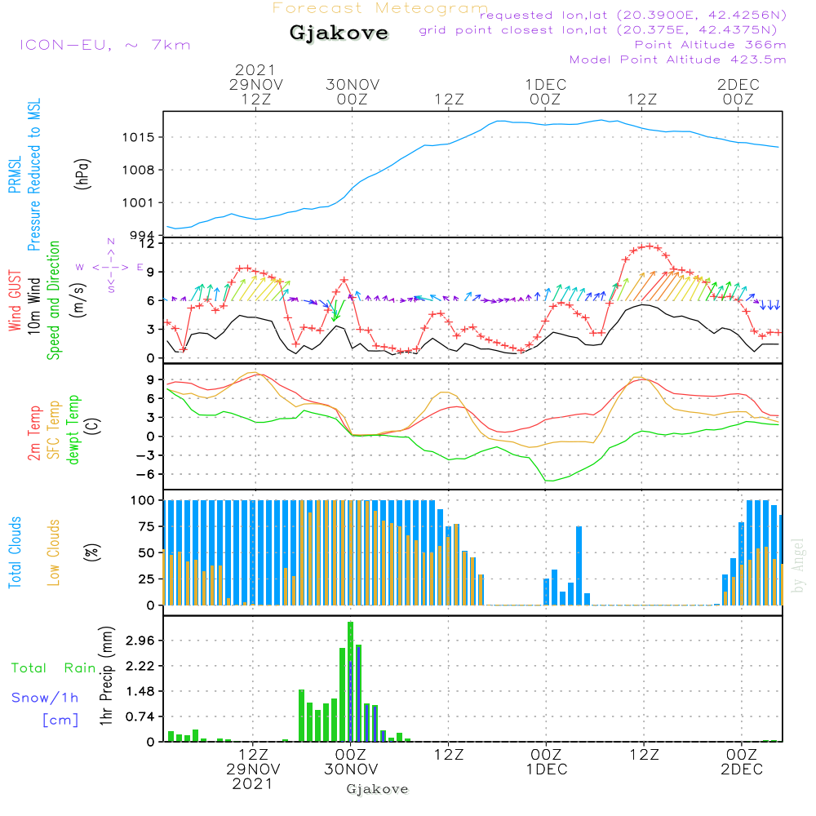Click the wind direction compass rose
The image size is (816, 816).
click(111, 267)
